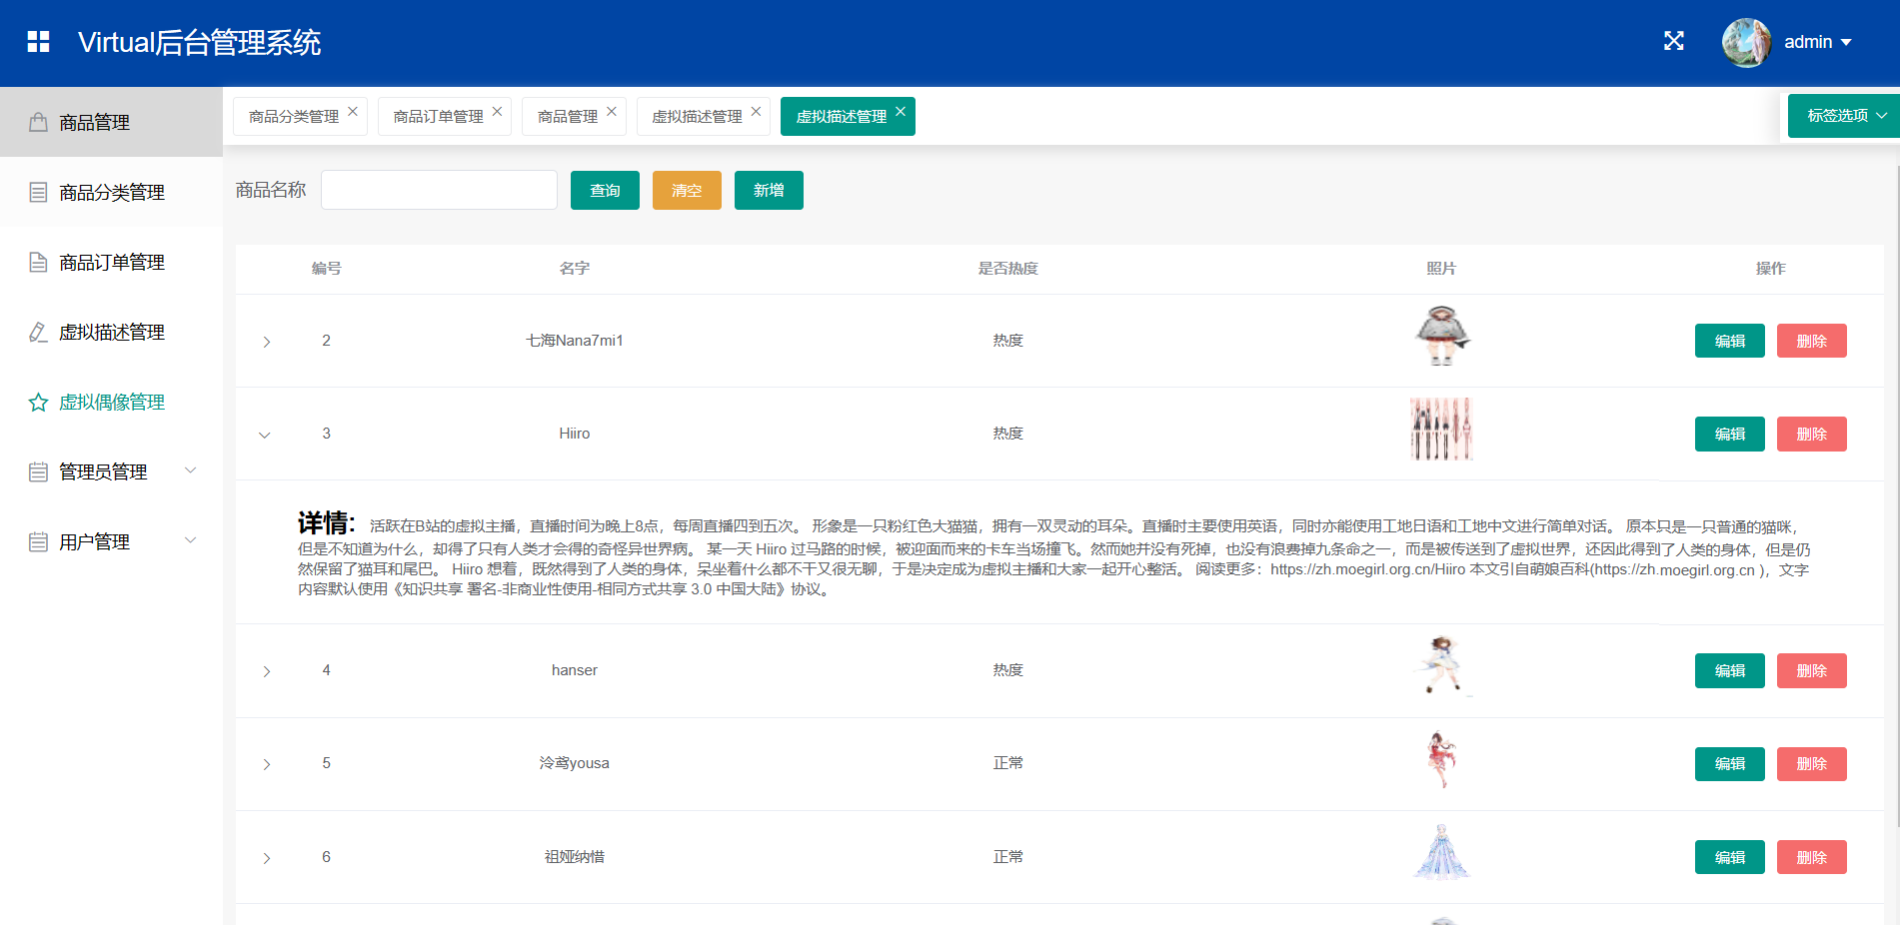Click the 新增 button
1900x925 pixels.
[x=769, y=190]
